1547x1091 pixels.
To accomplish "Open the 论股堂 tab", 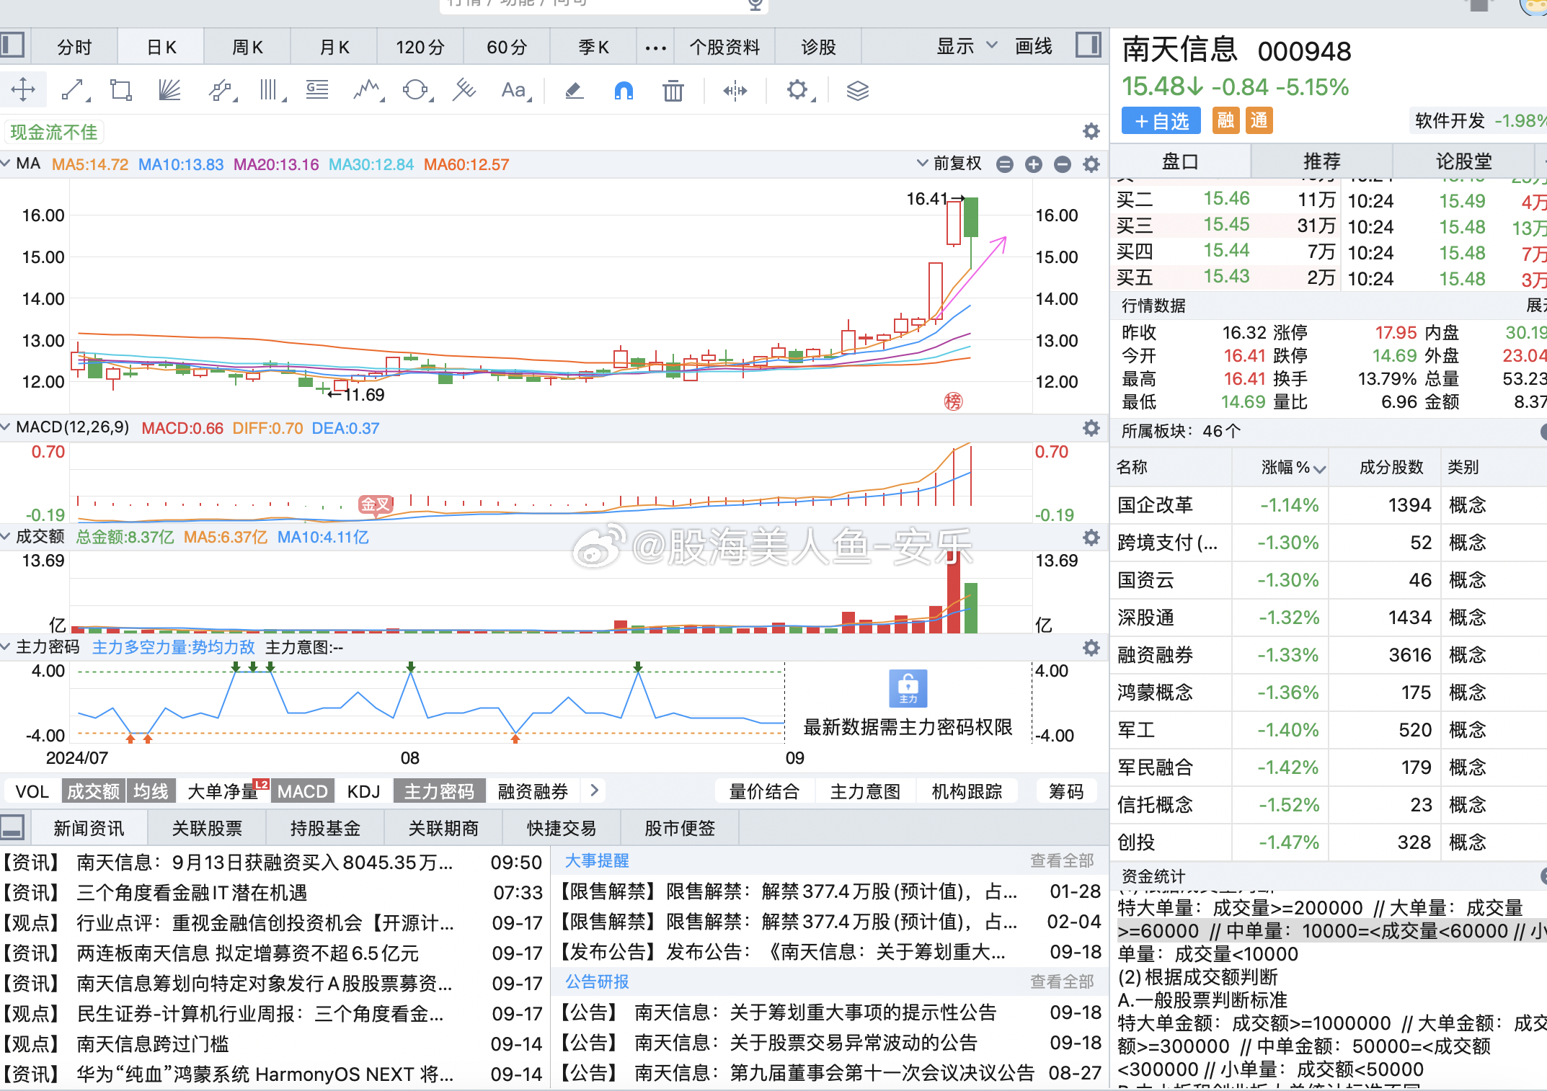I will [1463, 161].
